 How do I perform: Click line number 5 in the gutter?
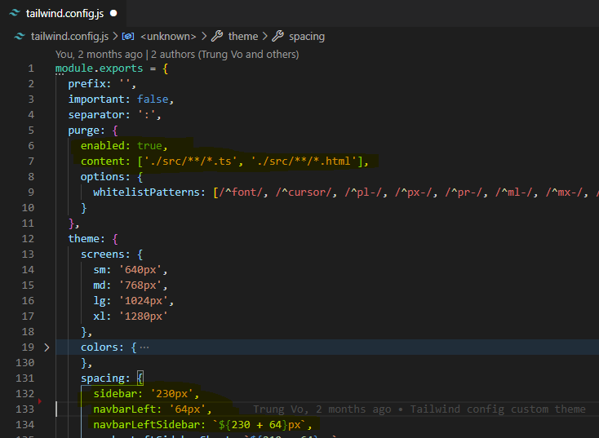(31, 131)
